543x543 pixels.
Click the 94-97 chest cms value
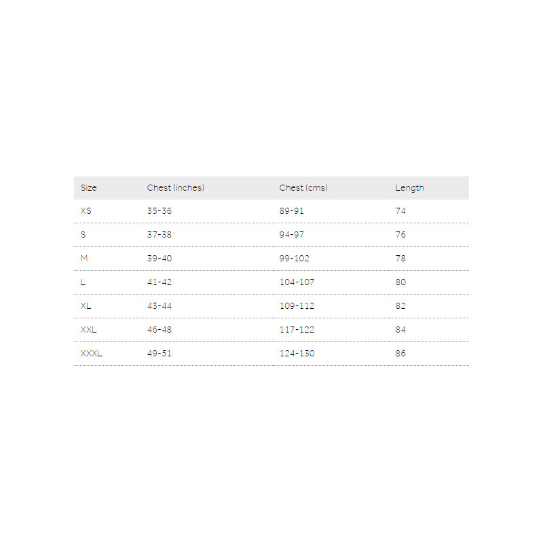pos(292,235)
